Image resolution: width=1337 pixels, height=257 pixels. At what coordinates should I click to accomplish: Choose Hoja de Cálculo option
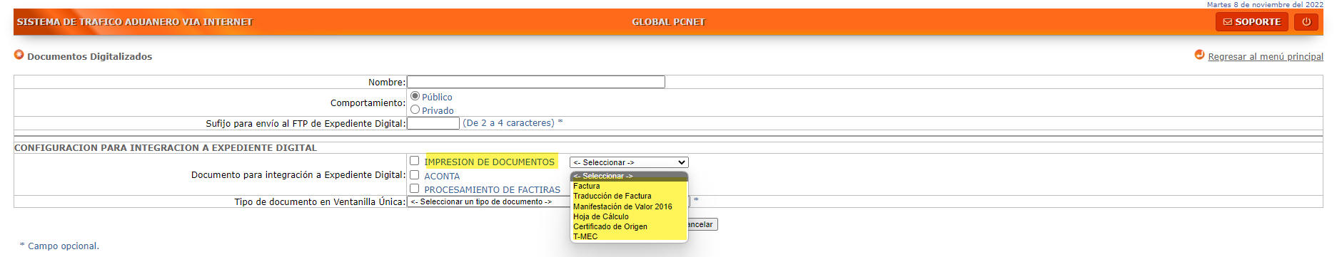point(629,216)
